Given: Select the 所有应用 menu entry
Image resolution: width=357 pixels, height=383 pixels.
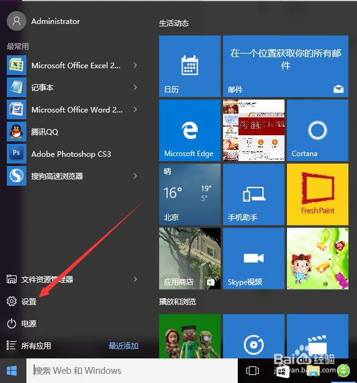Looking at the screenshot, I should point(36,346).
